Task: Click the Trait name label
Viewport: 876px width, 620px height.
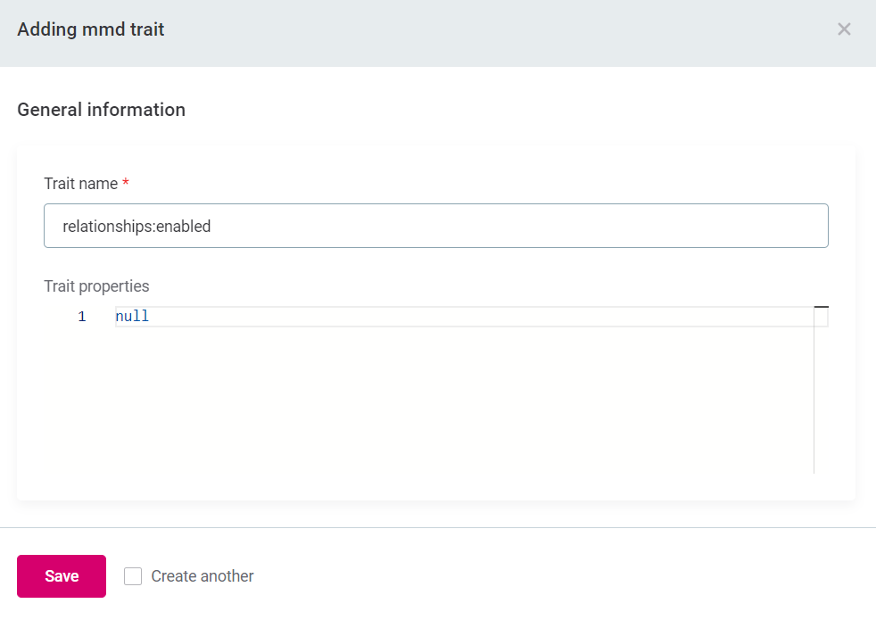Action: point(80,184)
